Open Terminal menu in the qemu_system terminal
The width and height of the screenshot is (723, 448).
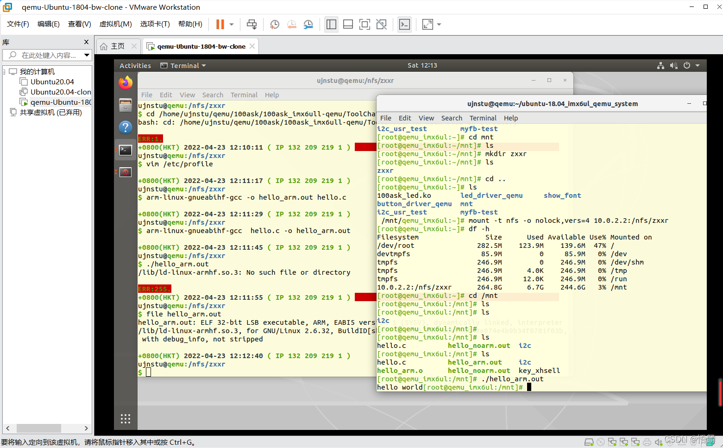coord(483,118)
